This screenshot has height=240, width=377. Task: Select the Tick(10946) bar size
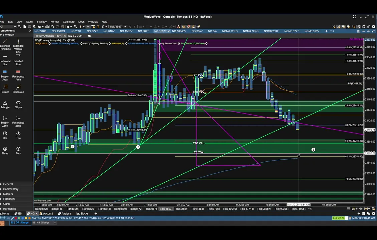(x=230, y=209)
